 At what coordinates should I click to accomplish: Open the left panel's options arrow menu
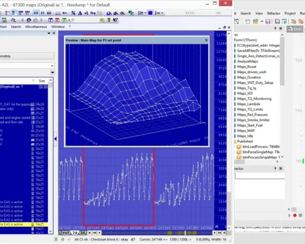49,33
